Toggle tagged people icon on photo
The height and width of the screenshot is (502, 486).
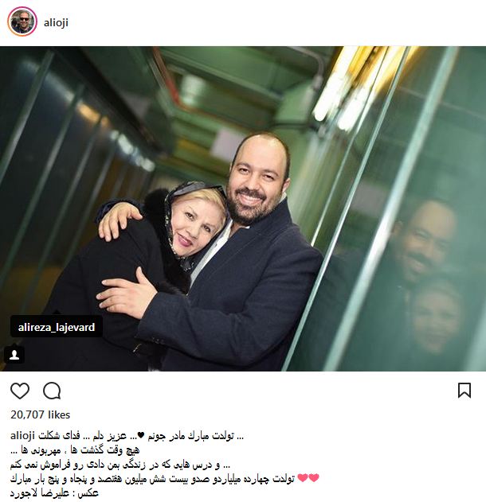tap(14, 355)
